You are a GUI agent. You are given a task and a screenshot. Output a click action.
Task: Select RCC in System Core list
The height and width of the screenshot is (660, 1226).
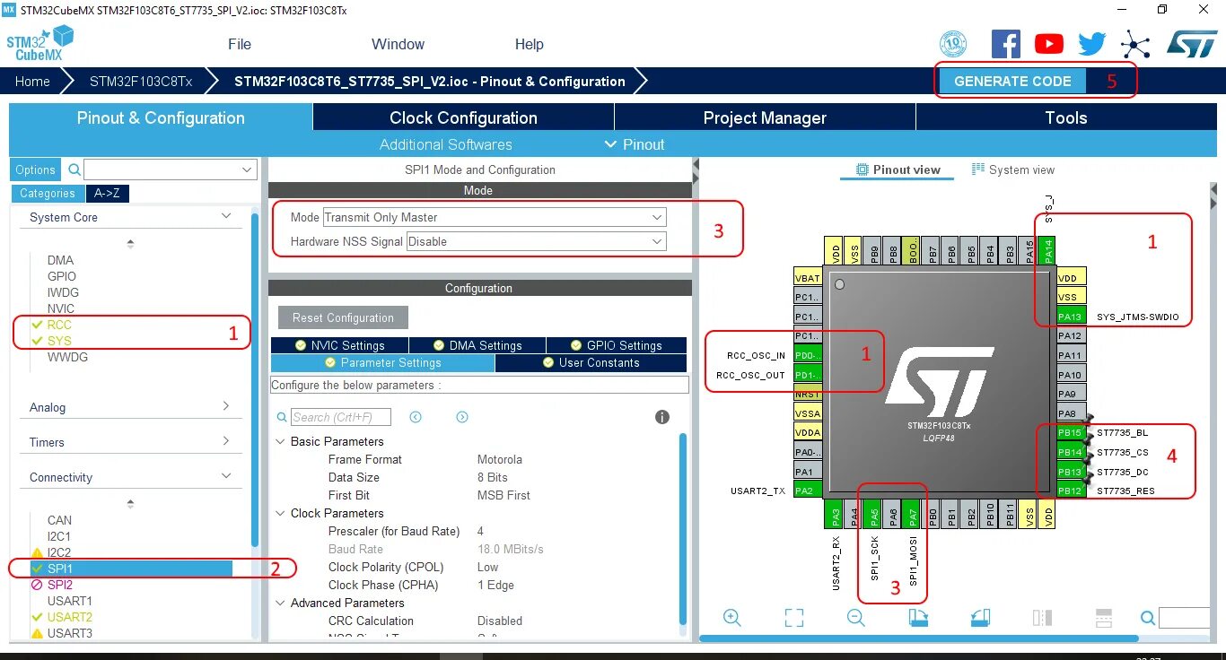click(x=59, y=325)
